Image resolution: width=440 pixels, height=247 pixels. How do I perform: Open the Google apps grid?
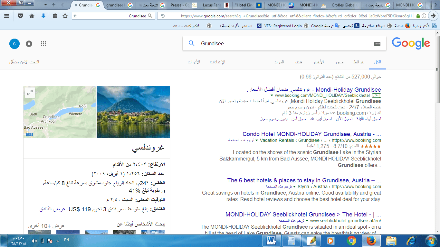pos(43,44)
